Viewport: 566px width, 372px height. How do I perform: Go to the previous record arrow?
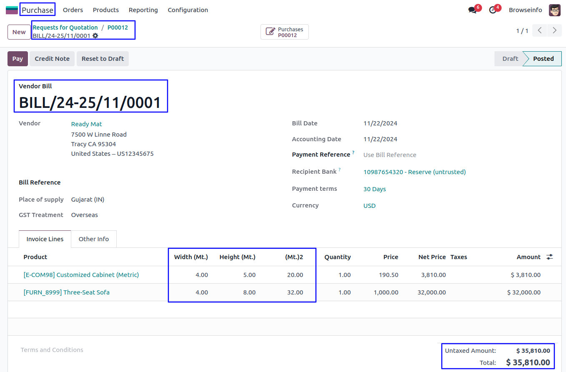[x=539, y=30]
